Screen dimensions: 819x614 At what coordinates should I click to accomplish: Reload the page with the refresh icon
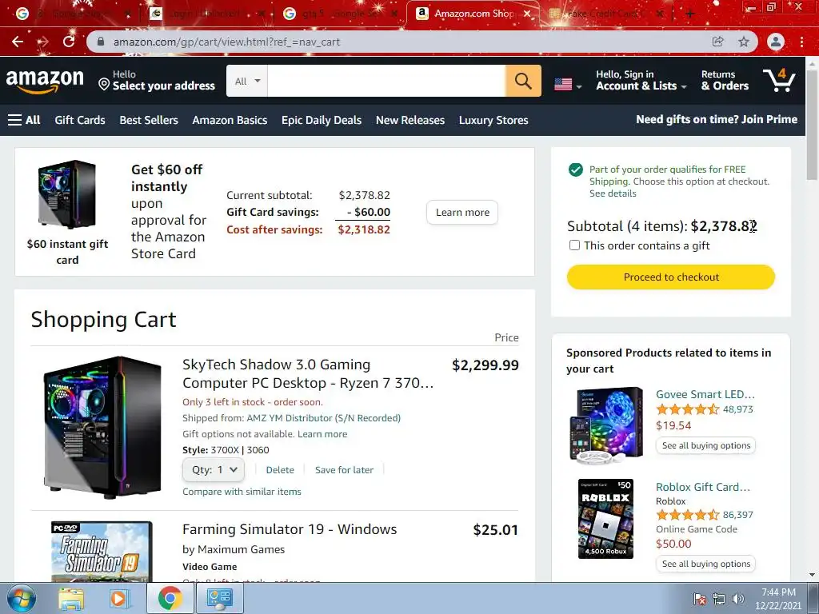tap(69, 42)
